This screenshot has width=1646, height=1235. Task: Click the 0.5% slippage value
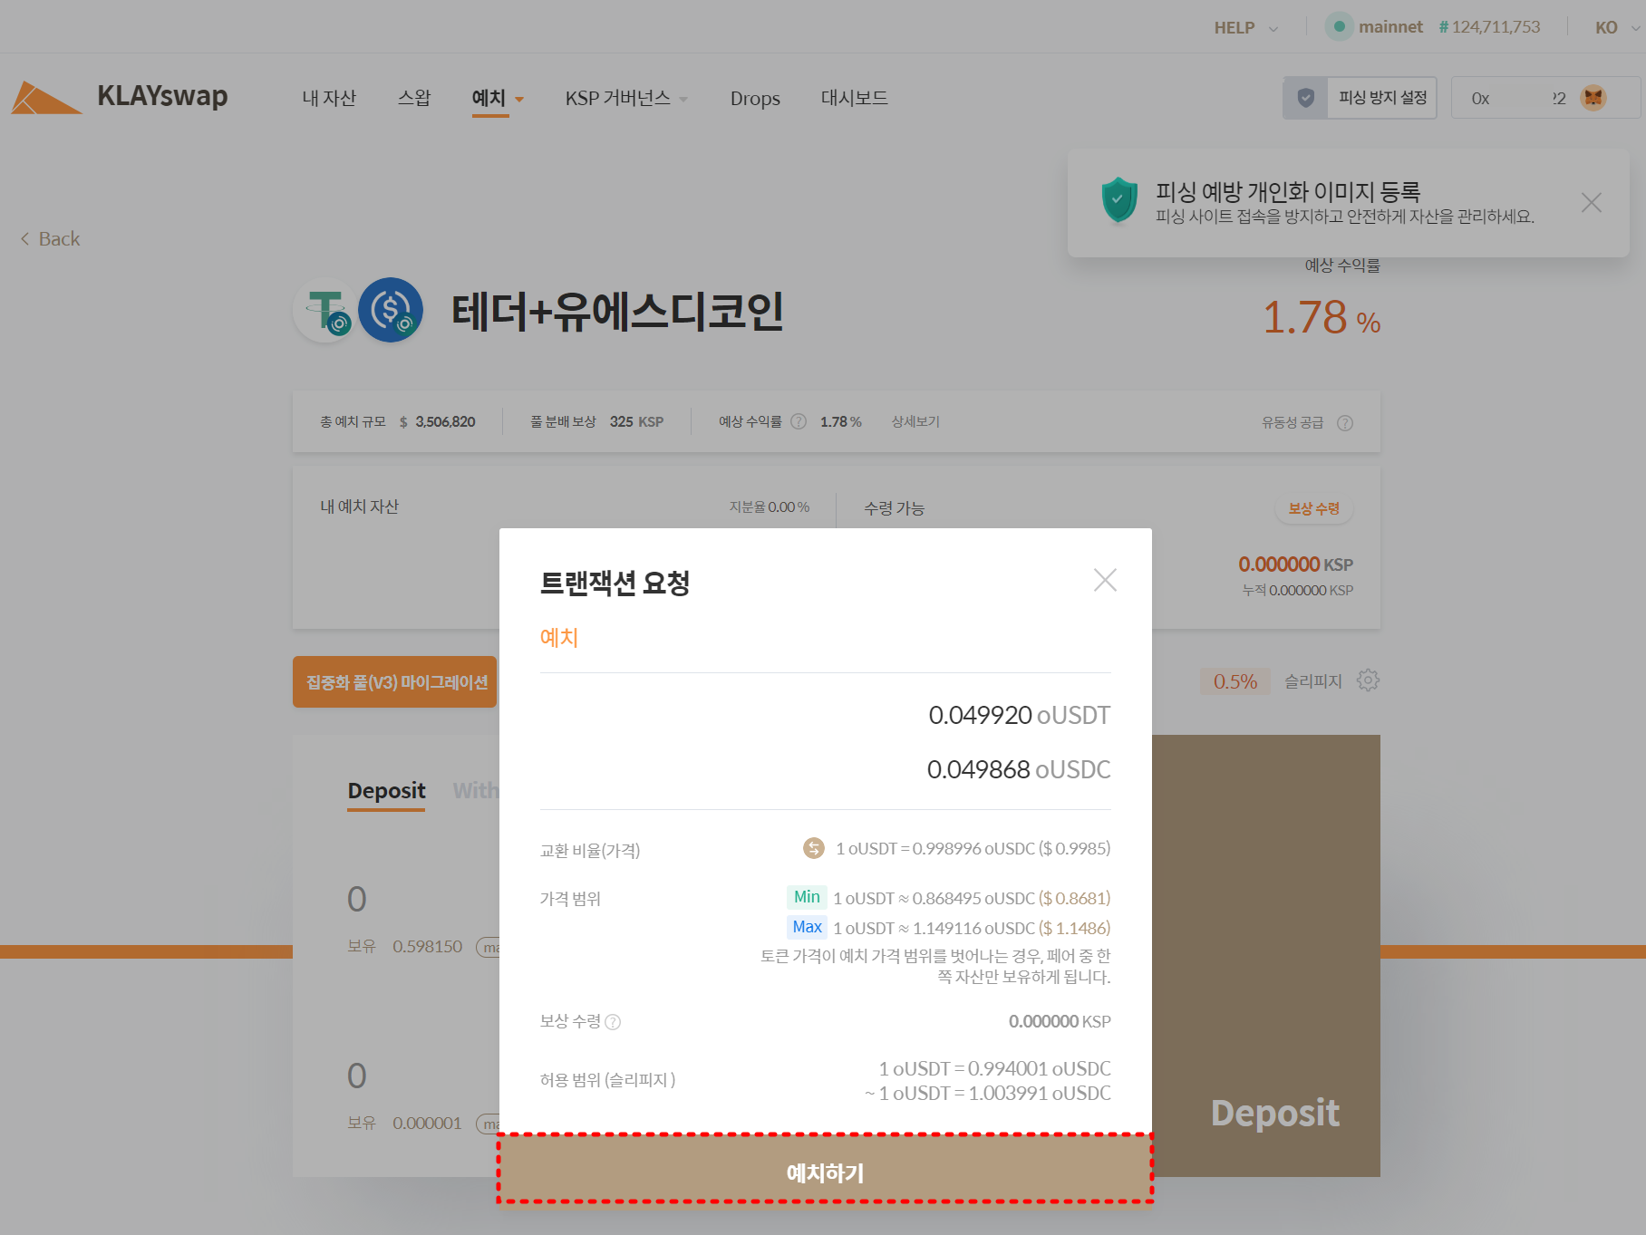1234,681
